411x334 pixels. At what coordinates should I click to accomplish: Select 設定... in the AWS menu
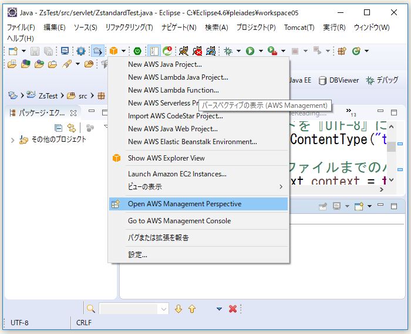198,255
